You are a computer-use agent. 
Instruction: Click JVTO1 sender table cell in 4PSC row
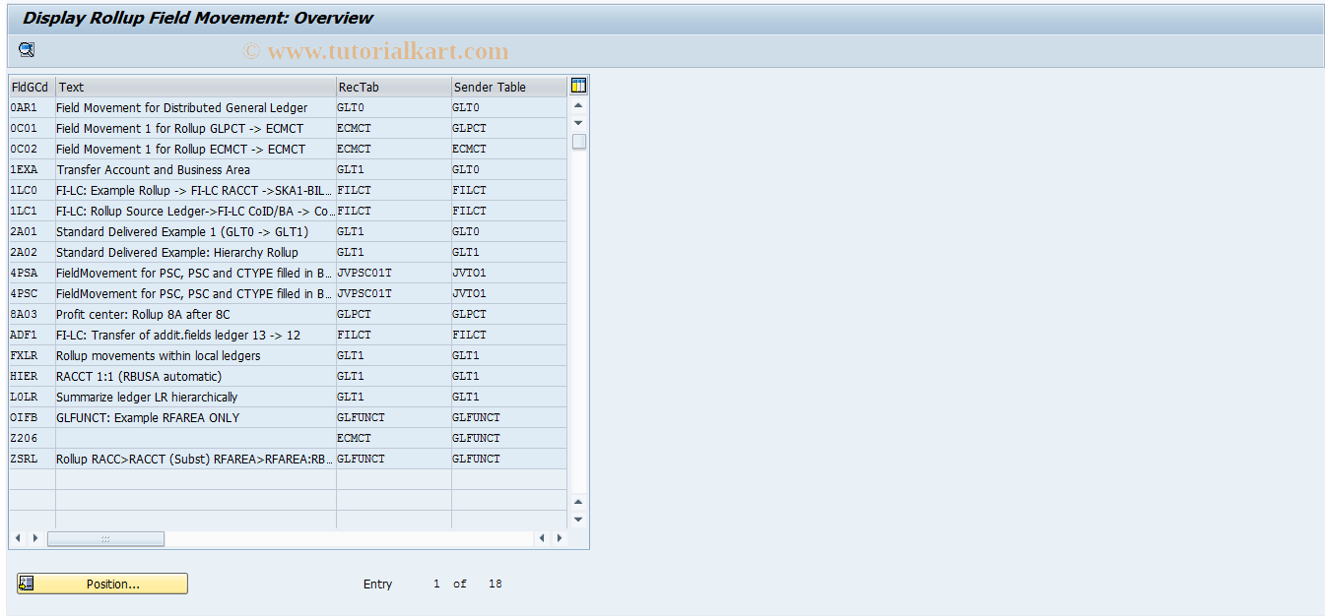[x=509, y=293]
